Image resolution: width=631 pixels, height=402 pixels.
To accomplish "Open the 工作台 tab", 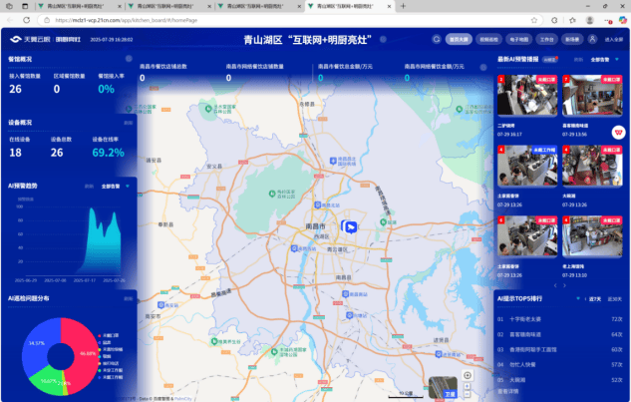I will [545, 40].
